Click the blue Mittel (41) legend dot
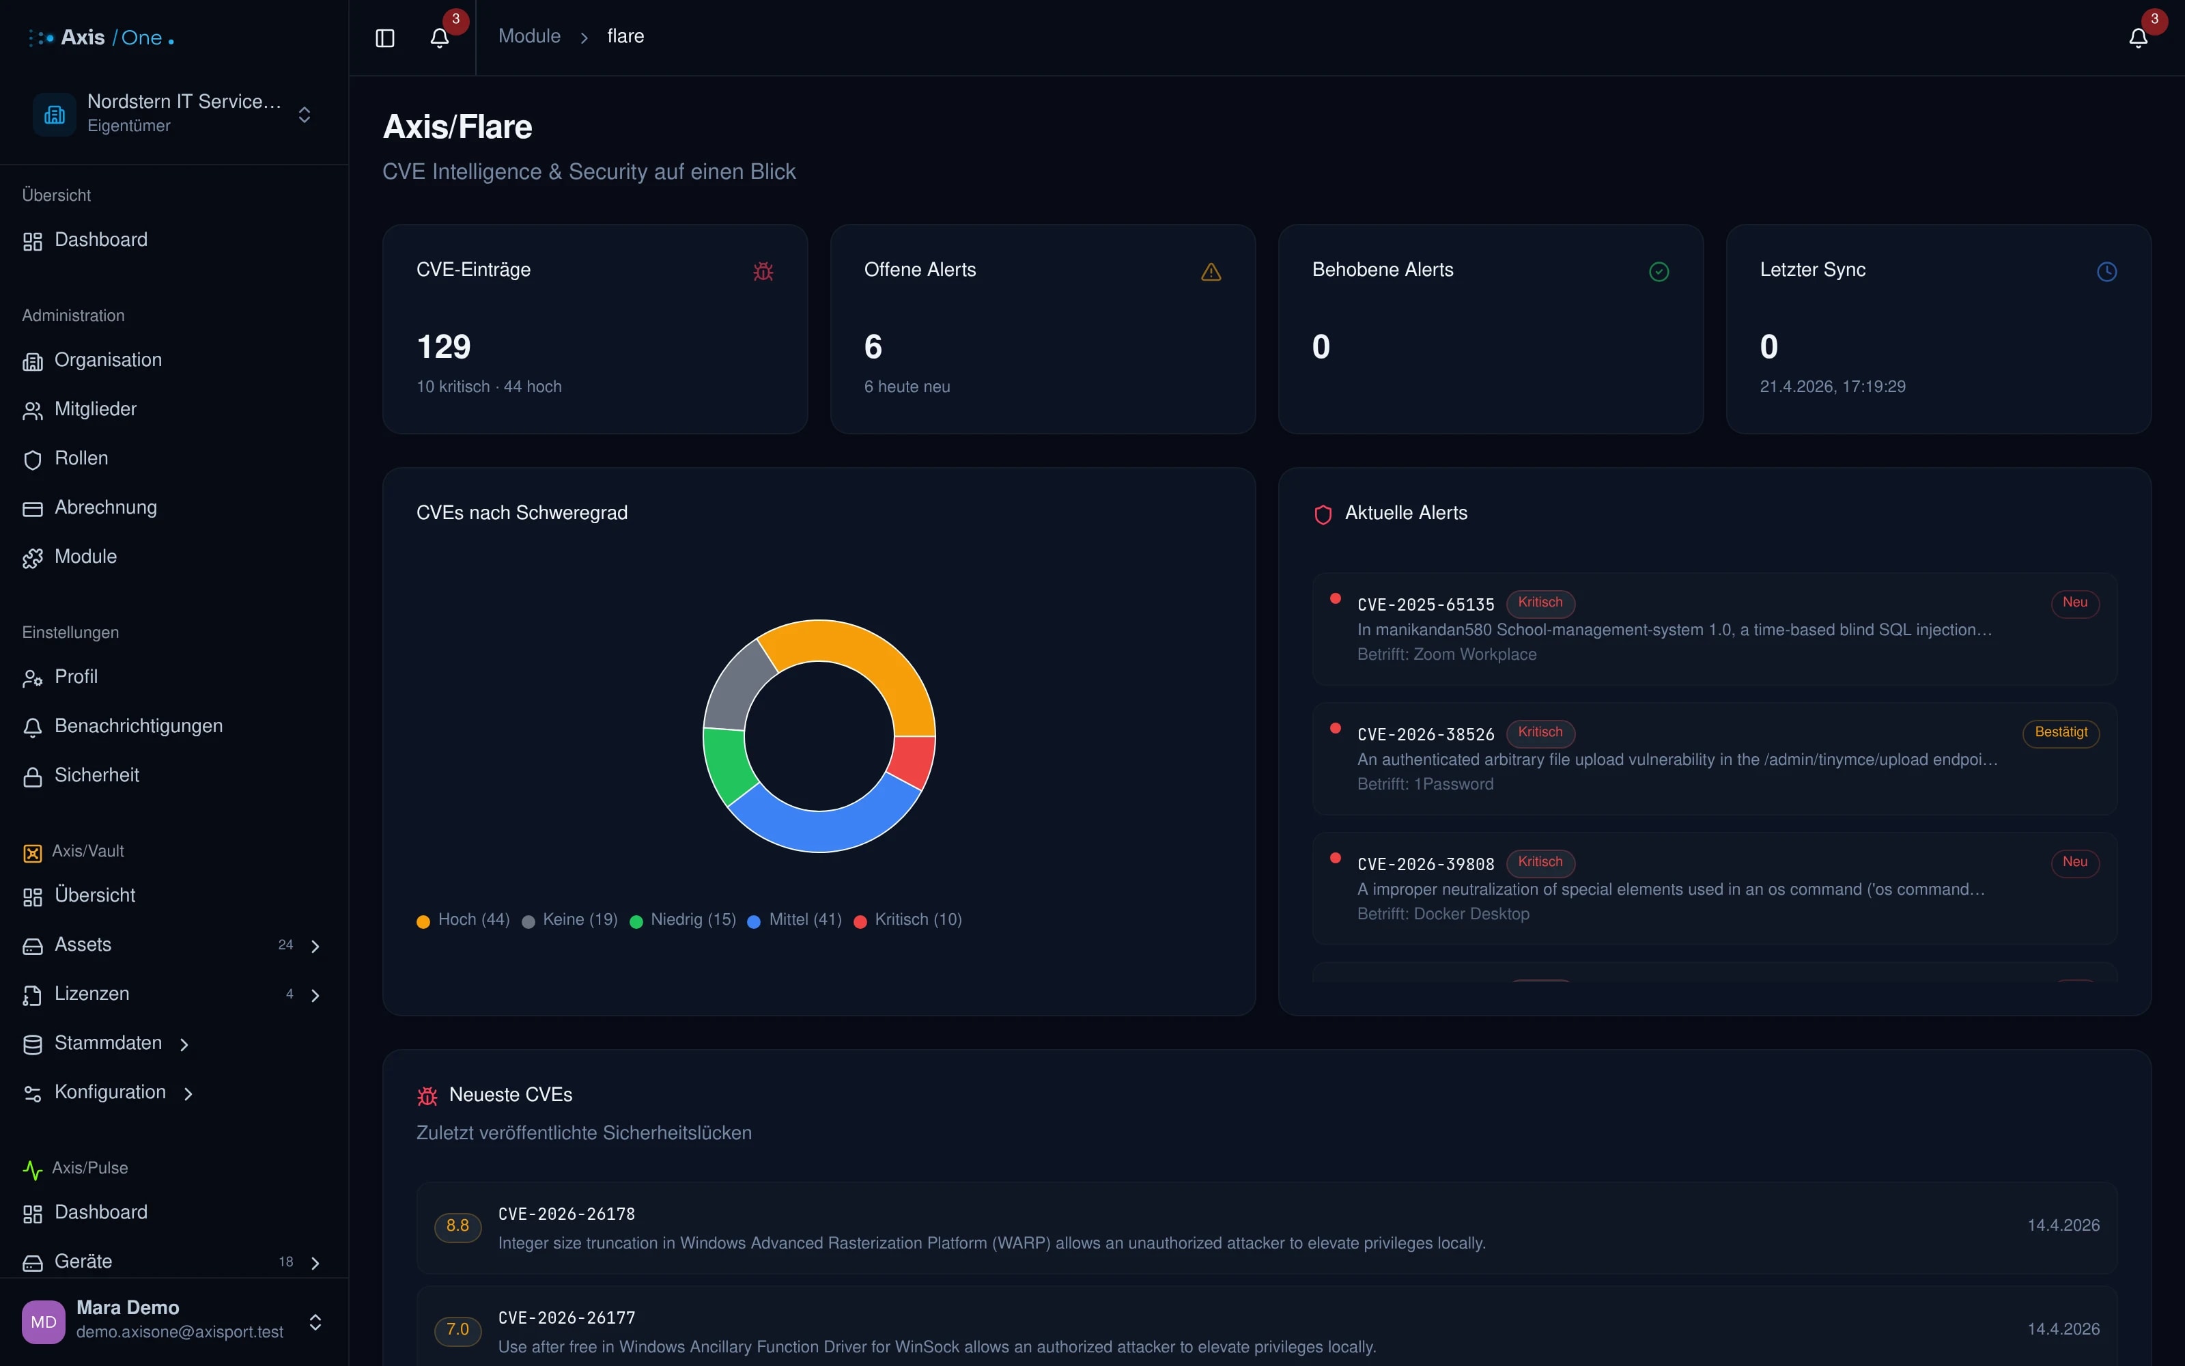Viewport: 2185px width, 1366px height. coord(753,921)
